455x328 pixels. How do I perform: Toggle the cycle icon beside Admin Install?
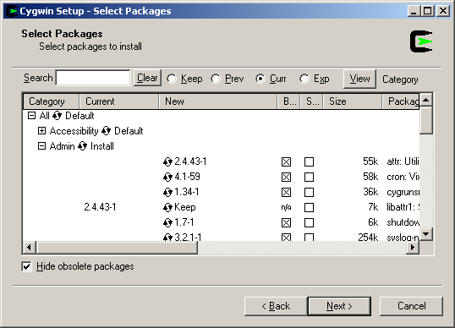pyautogui.click(x=82, y=145)
